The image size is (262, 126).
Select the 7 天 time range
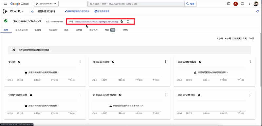(245, 39)
